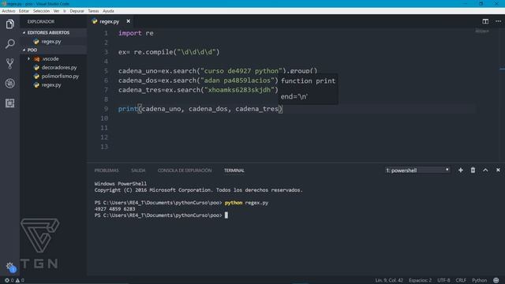Click the 'function print' tooltip text
The height and width of the screenshot is (284, 505).
coord(308,81)
